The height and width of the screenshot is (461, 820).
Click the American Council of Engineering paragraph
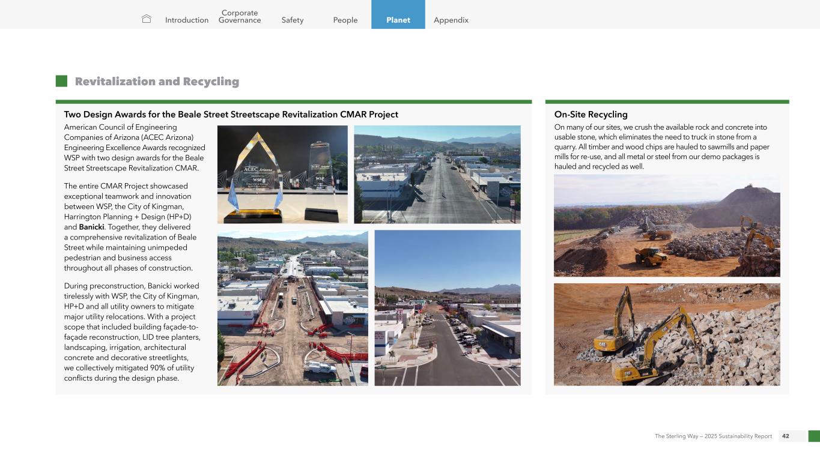pos(135,148)
